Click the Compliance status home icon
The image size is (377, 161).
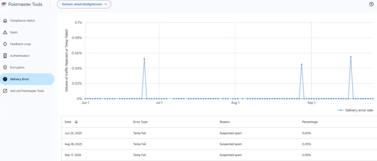(5, 20)
